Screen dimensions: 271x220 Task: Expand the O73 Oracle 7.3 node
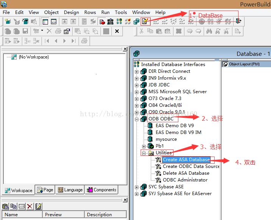click(136, 99)
